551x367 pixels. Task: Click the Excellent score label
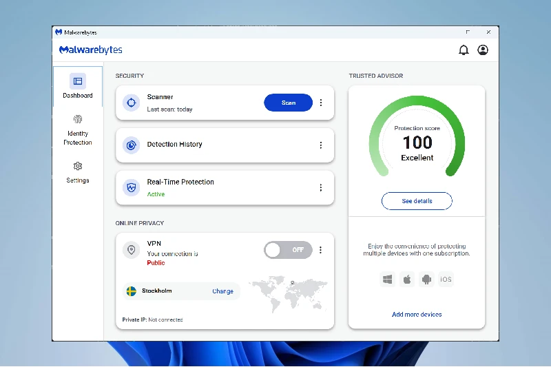[417, 158]
